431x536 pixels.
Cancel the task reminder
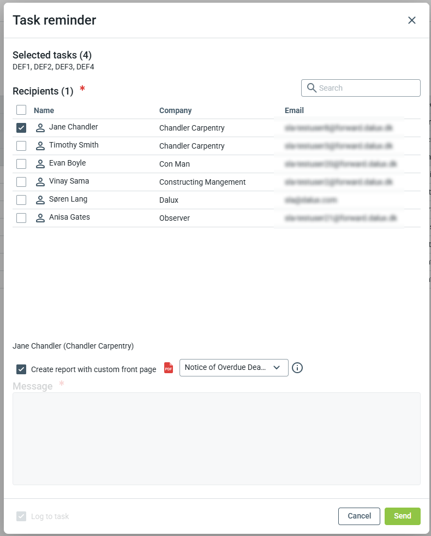359,516
